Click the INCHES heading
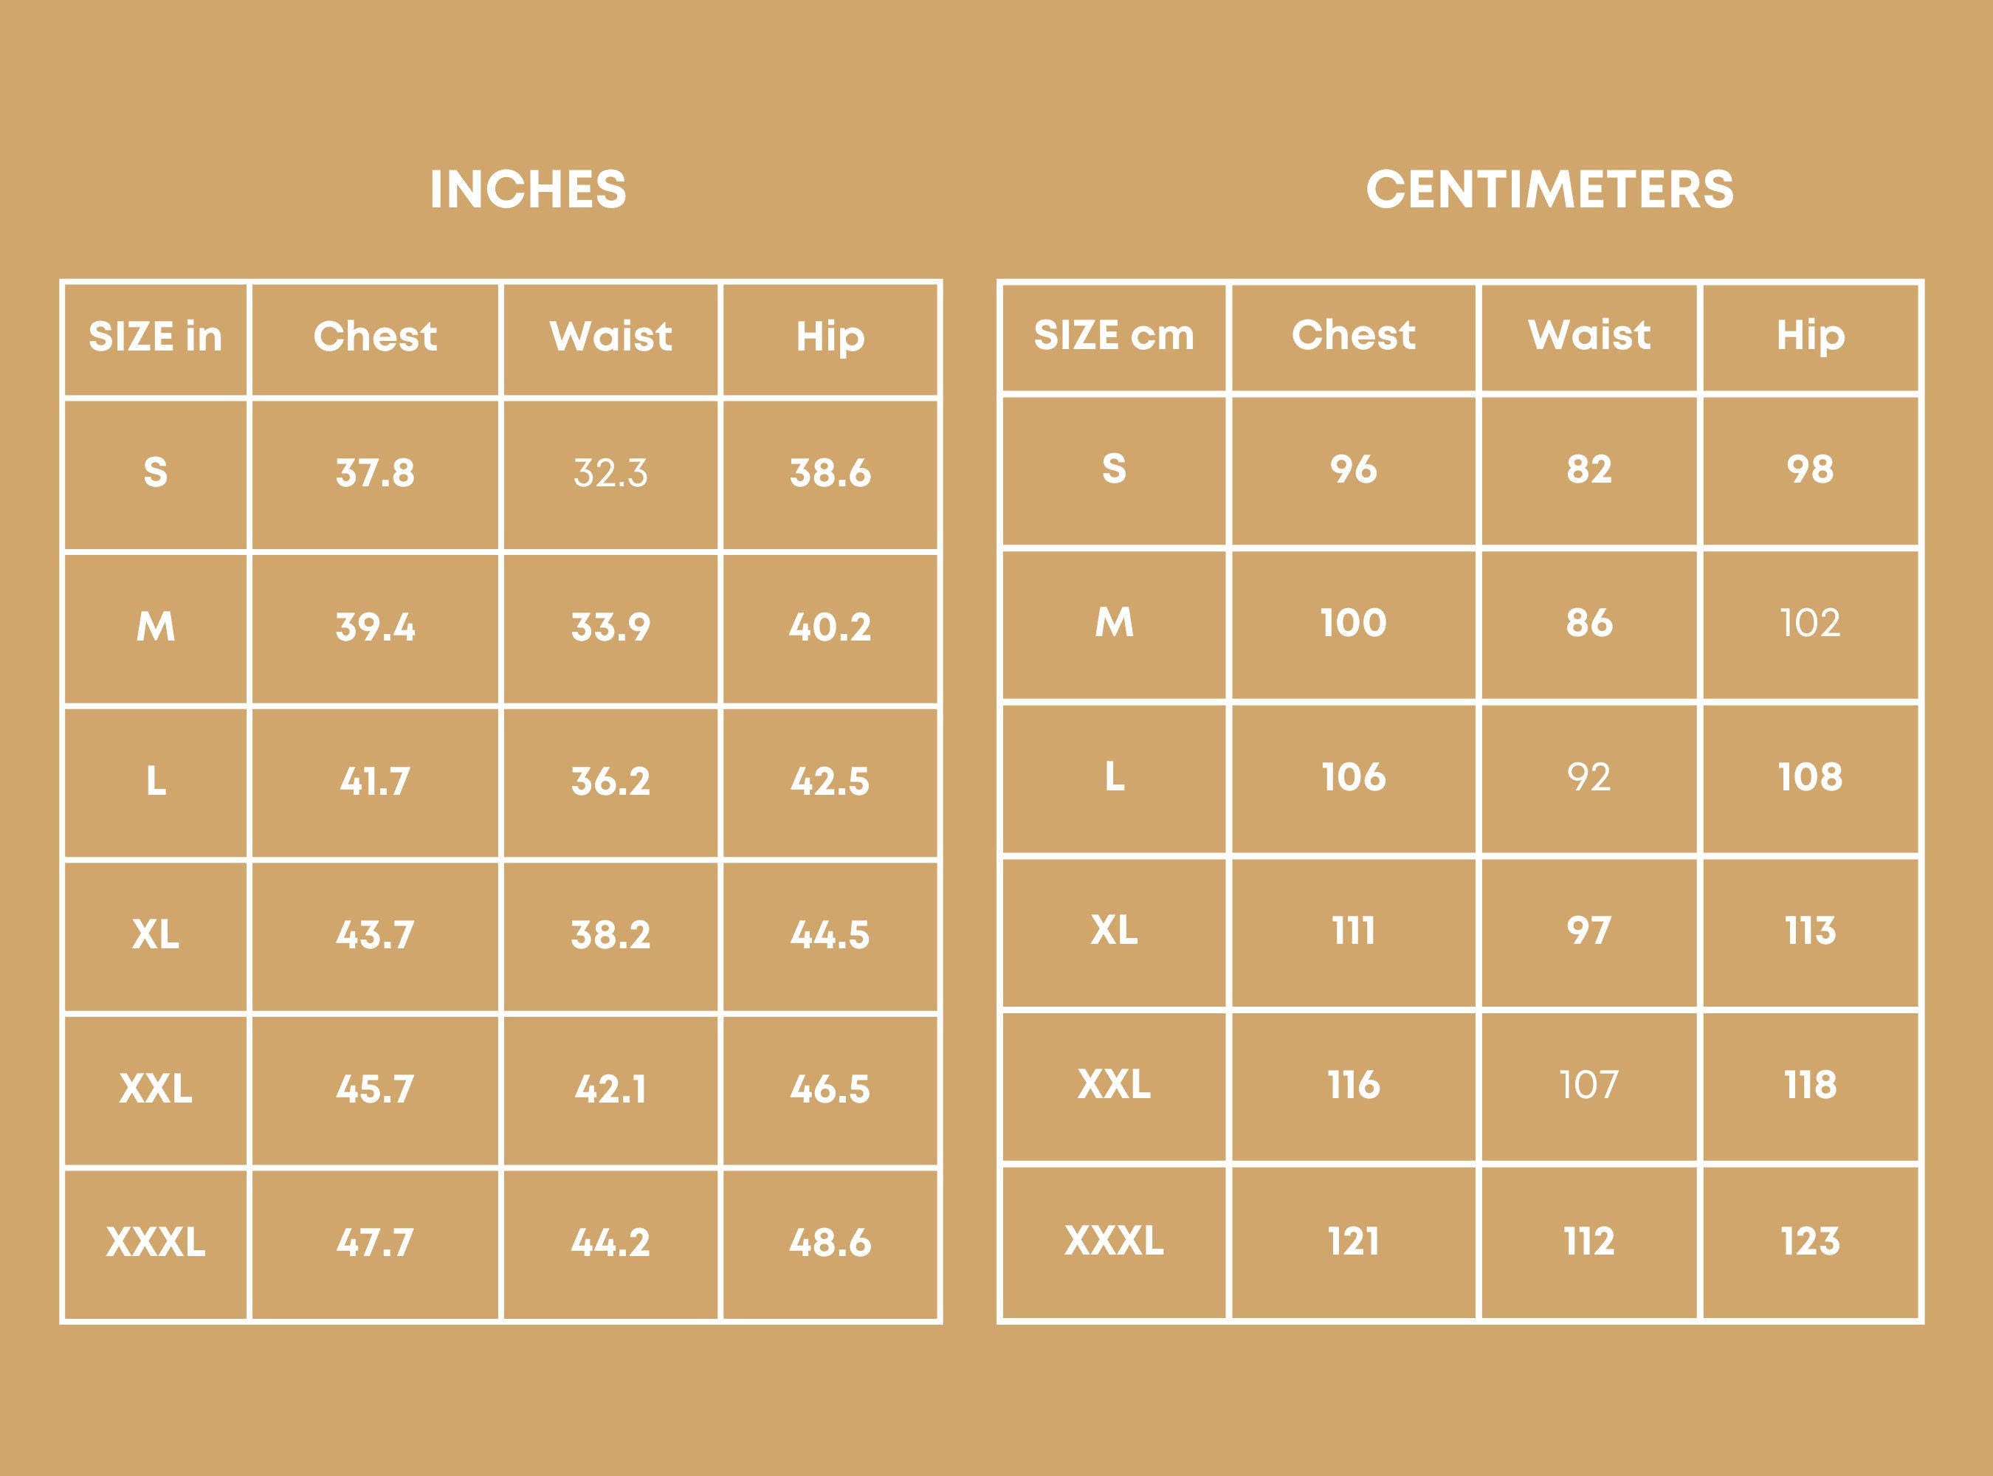The width and height of the screenshot is (1993, 1476). (x=527, y=190)
